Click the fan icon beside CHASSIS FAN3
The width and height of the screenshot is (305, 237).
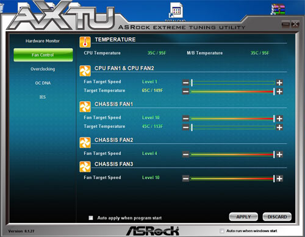click(x=85, y=167)
